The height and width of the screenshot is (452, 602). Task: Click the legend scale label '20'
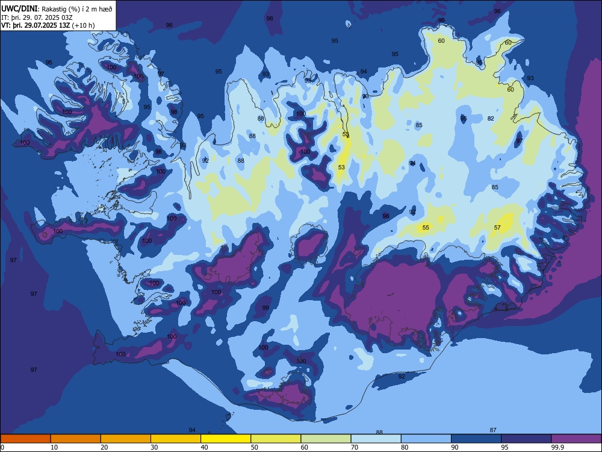coord(104,447)
